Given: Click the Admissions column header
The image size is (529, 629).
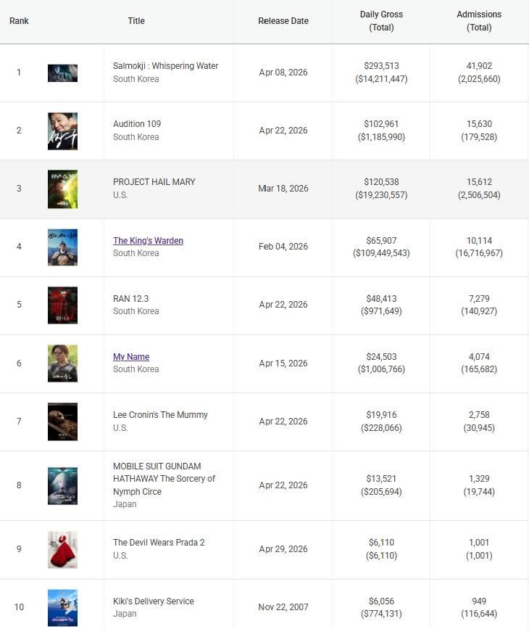Looking at the screenshot, I should [x=479, y=21].
